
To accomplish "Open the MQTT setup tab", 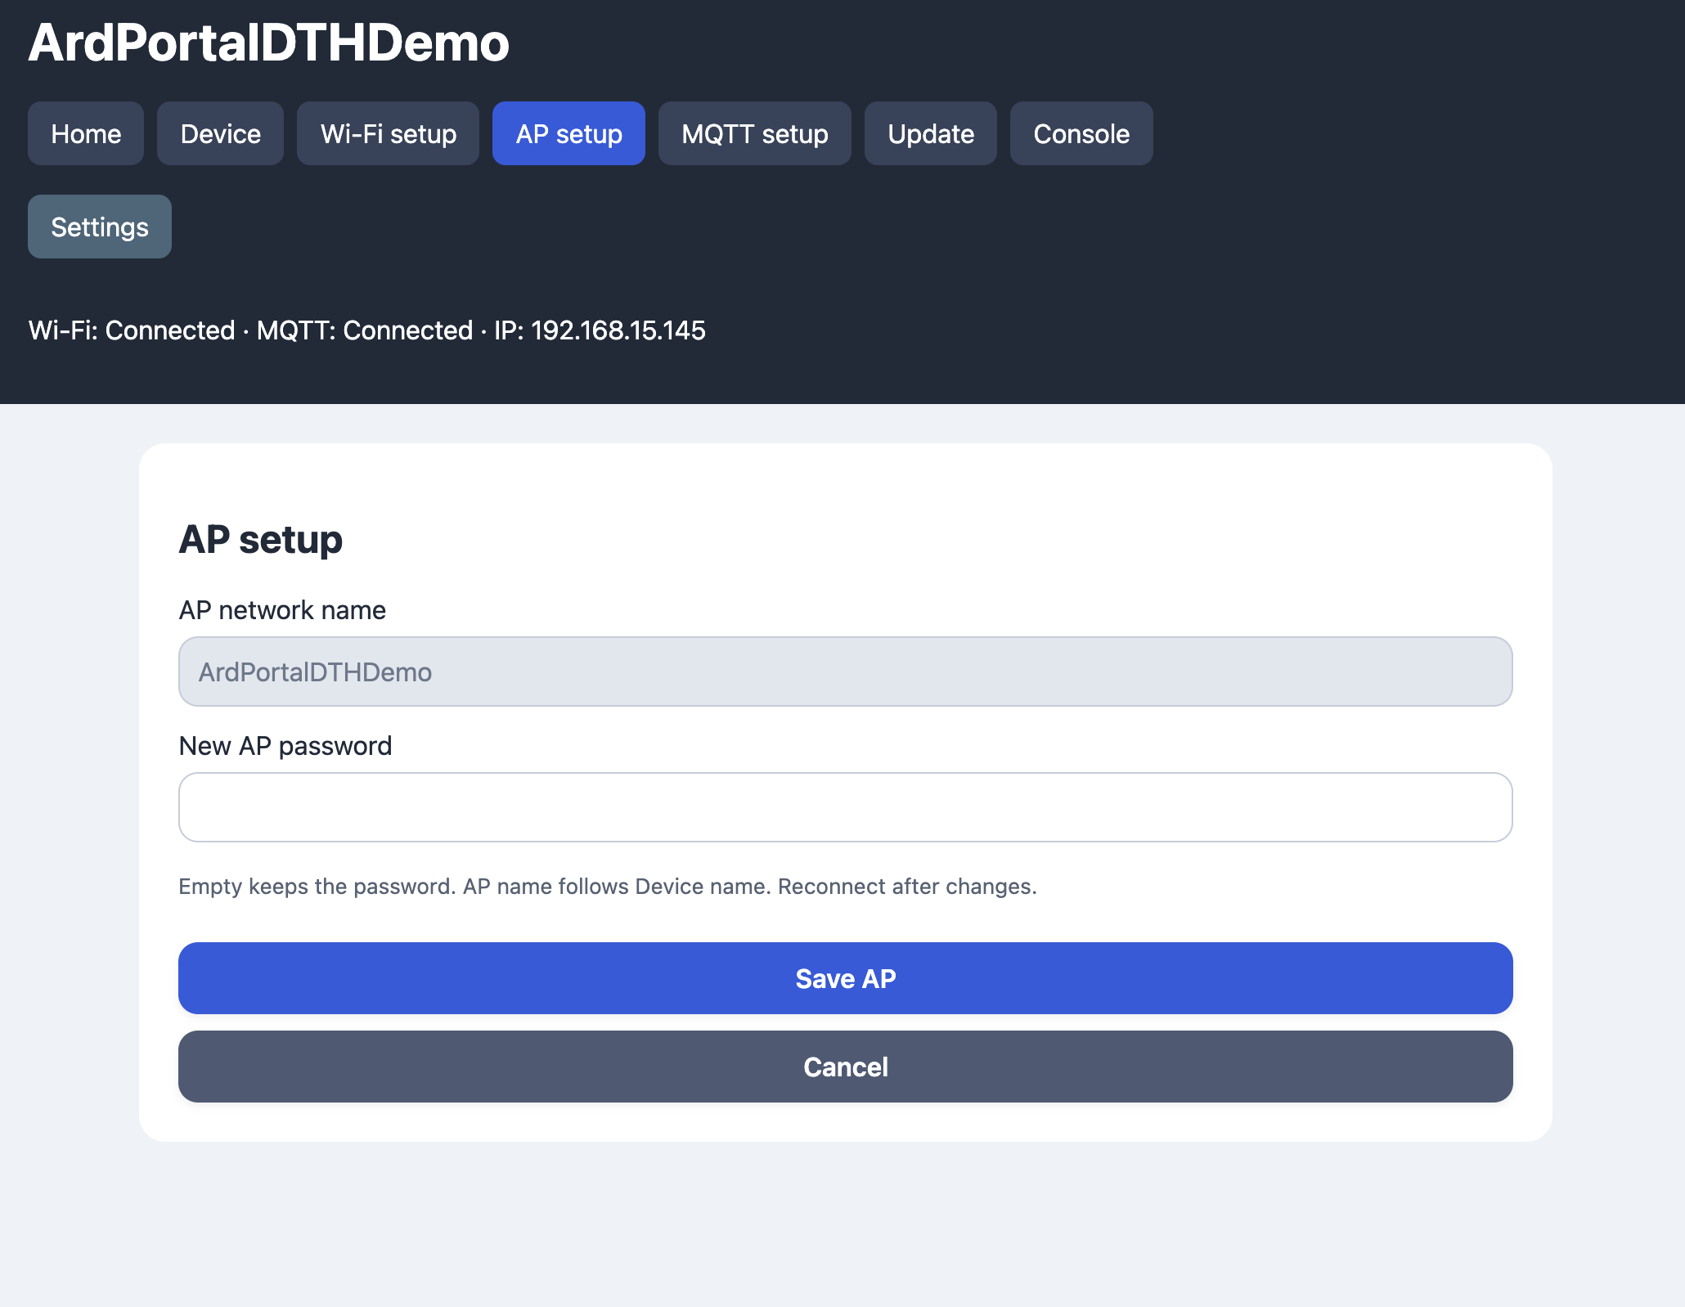I will (754, 133).
